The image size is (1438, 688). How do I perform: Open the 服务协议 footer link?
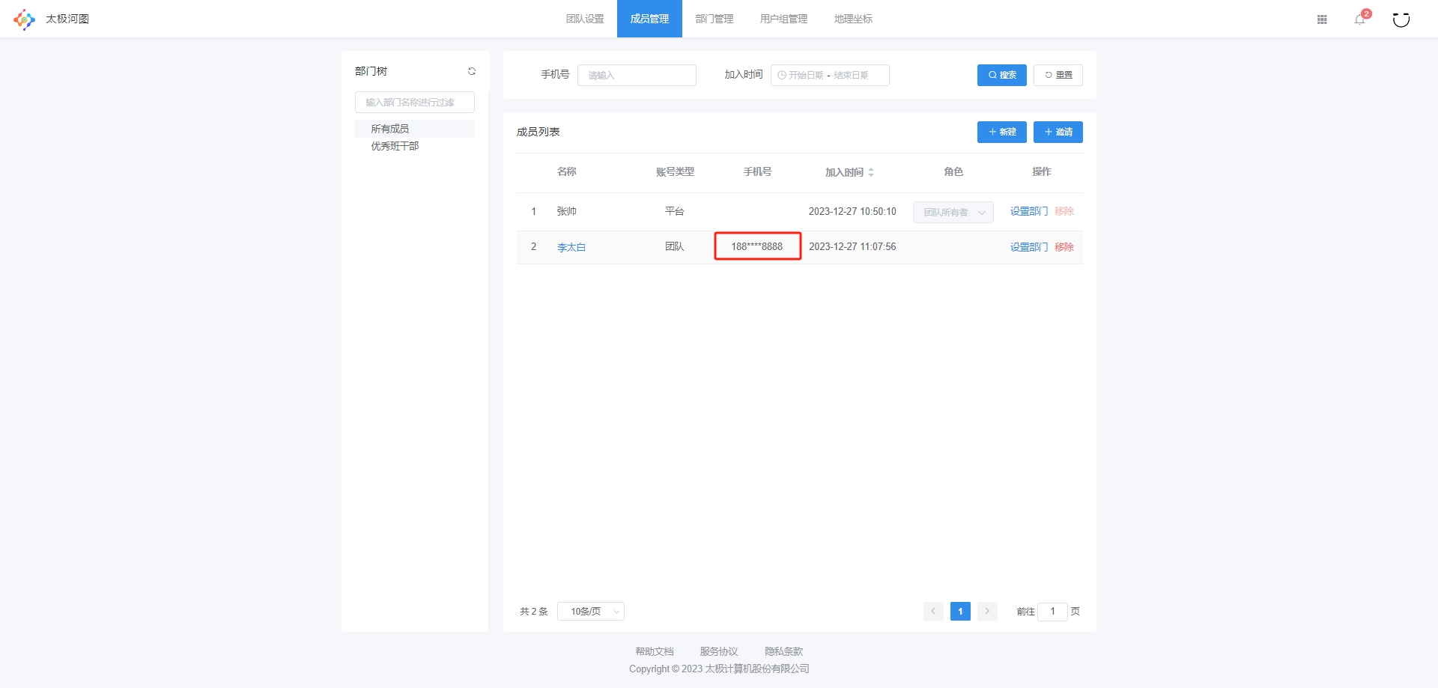pyautogui.click(x=719, y=651)
